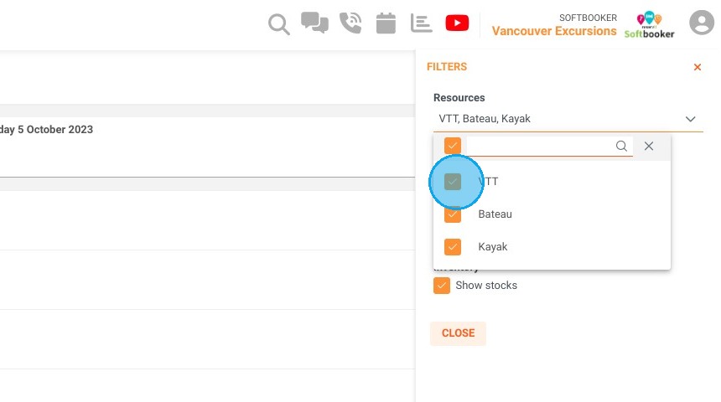The width and height of the screenshot is (721, 402).
Task: Open the calendar icon in toolbar
Action: click(x=386, y=23)
